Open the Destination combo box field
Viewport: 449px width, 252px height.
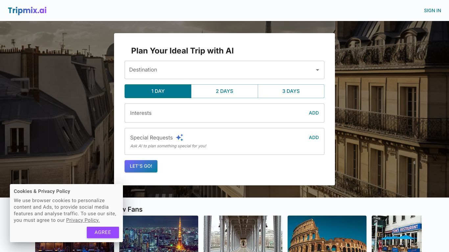(225, 70)
